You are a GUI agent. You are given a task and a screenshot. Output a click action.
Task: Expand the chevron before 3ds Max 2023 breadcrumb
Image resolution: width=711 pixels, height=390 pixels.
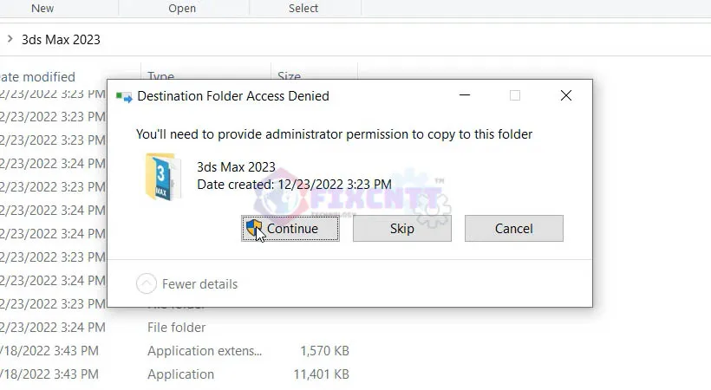tap(10, 39)
